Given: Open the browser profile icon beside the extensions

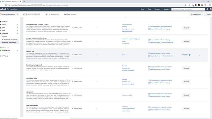Looking at the screenshot, I should point(210,5).
